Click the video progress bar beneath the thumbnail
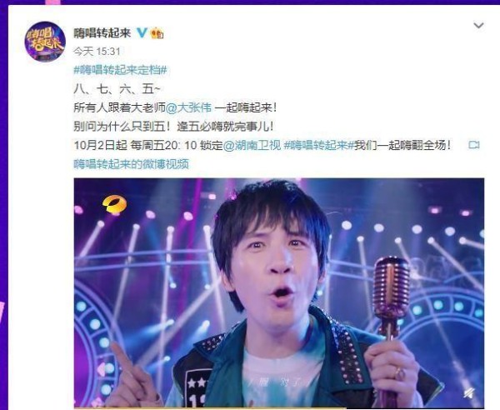Screen dimensions: 500x410 click(x=279, y=407)
